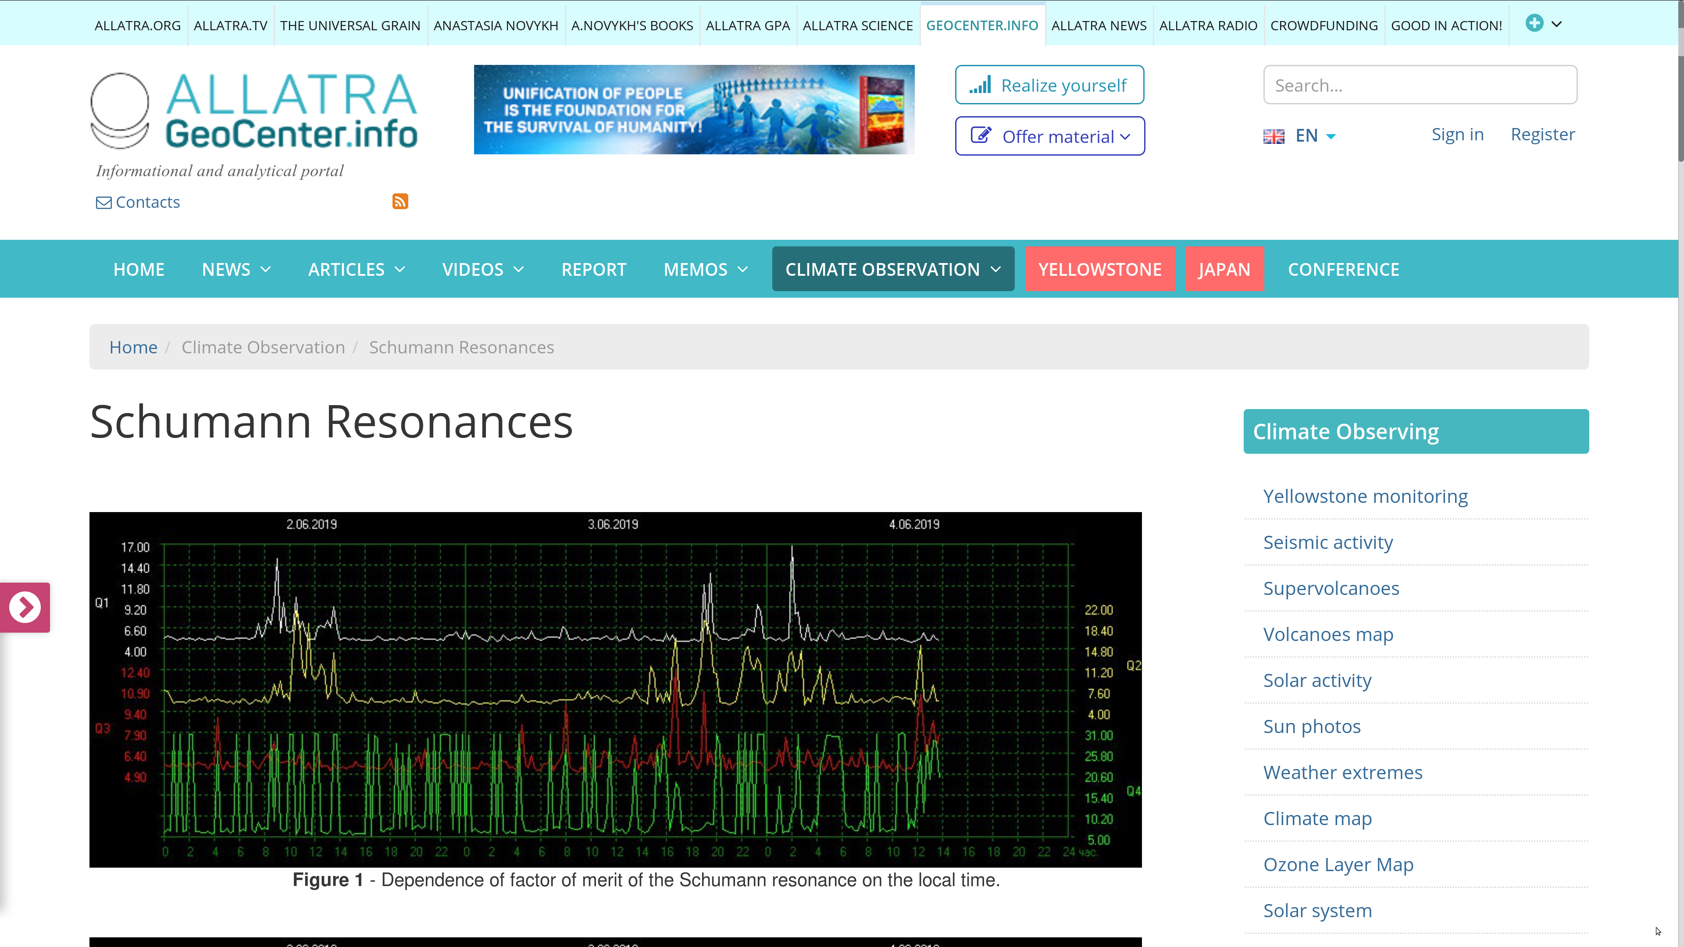Click the Sign in link
1684x947 pixels.
(1457, 134)
